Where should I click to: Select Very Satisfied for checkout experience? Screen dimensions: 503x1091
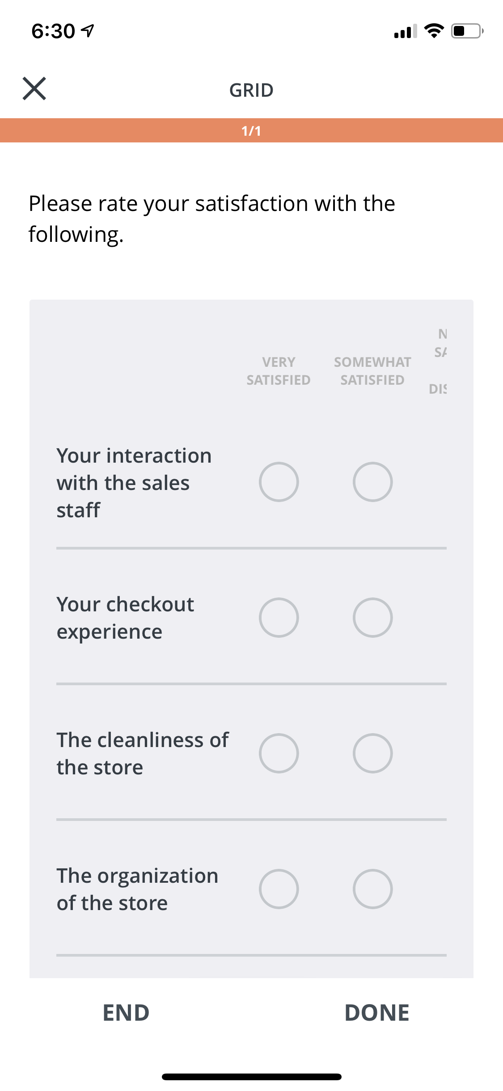(279, 618)
